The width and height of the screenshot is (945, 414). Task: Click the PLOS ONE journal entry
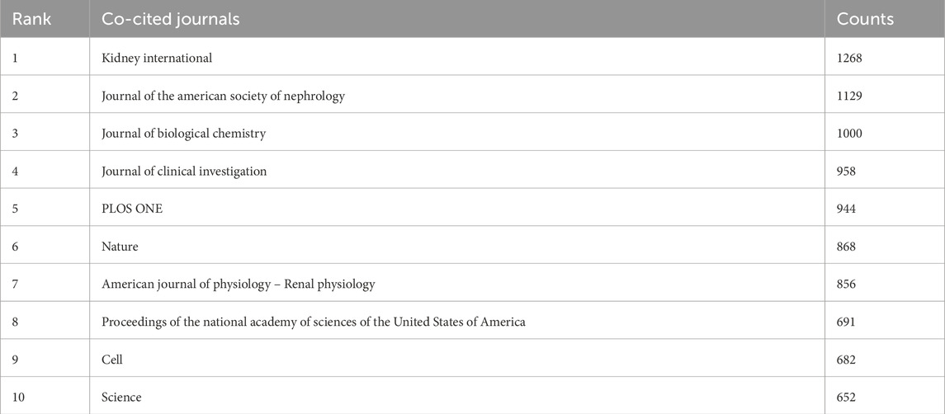(x=132, y=209)
